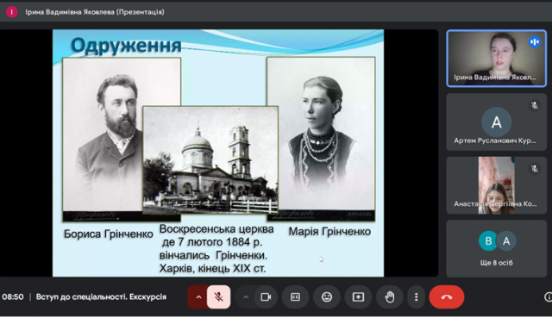552x318 pixels.
Task: Show the other participants via Ще 8 осіб
Action: click(x=497, y=249)
